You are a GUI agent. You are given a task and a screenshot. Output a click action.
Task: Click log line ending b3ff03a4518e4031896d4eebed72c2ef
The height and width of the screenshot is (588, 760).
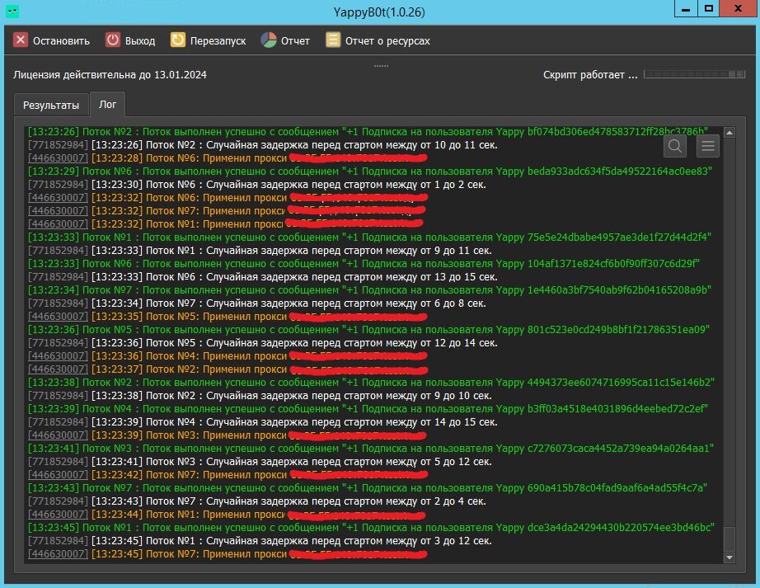tap(368, 409)
